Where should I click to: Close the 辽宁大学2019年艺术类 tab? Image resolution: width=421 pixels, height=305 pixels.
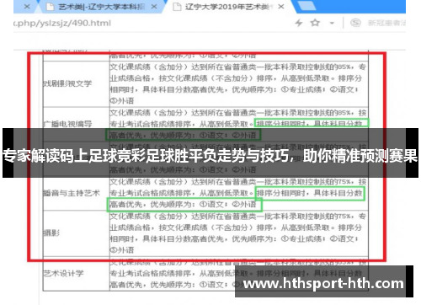(x=281, y=7)
